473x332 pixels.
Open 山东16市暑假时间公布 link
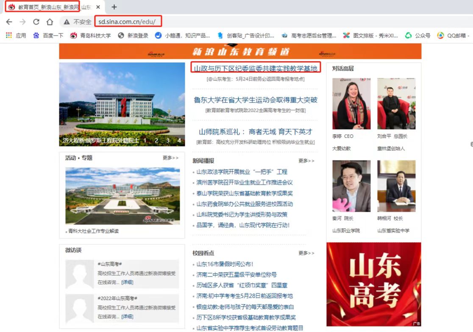pyautogui.click(x=225, y=264)
